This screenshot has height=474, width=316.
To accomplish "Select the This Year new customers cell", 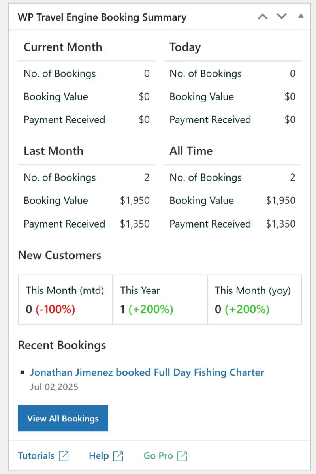I will pyautogui.click(x=160, y=300).
